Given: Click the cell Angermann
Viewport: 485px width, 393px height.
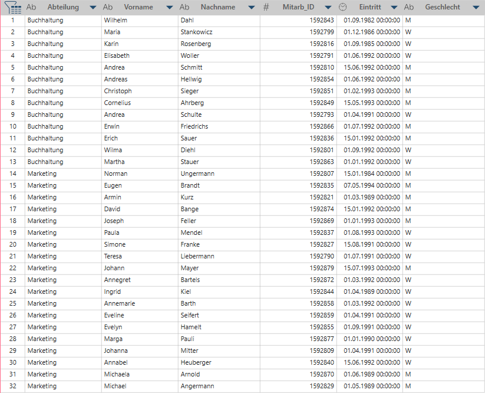Looking at the screenshot, I should [219, 386].
